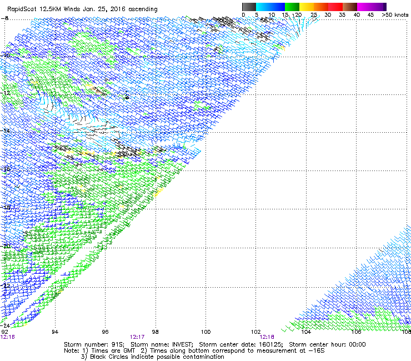Image resolution: width=411 pixels, height=361 pixels.
Task: Click the legend scale label '30'
Action: coord(328,15)
